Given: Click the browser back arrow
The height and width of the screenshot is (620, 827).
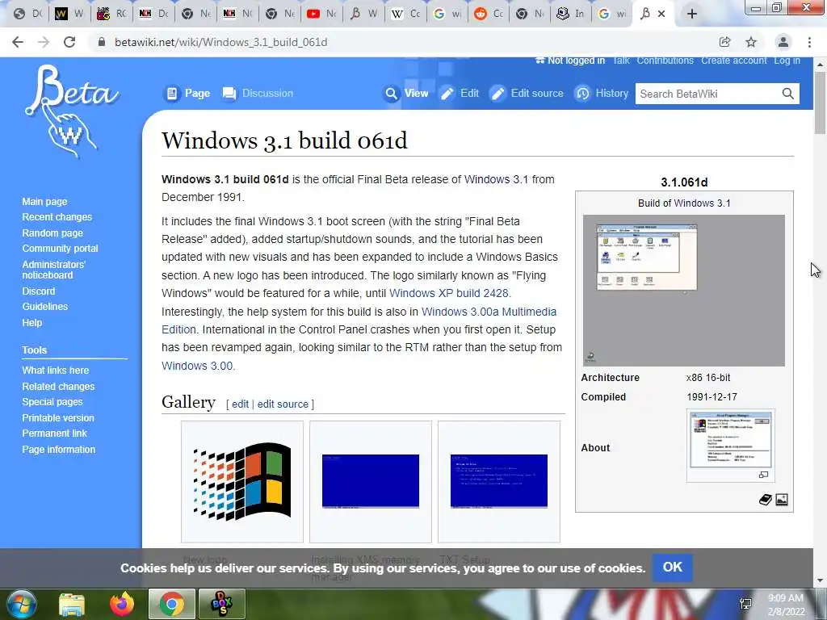Looking at the screenshot, I should [18, 42].
